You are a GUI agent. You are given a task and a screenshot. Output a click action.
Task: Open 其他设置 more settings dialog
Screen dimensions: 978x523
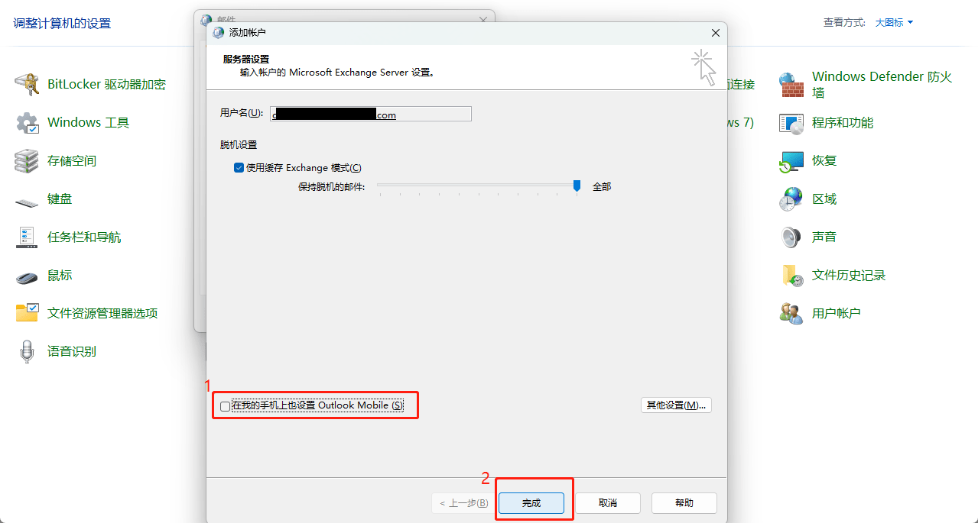click(x=675, y=405)
